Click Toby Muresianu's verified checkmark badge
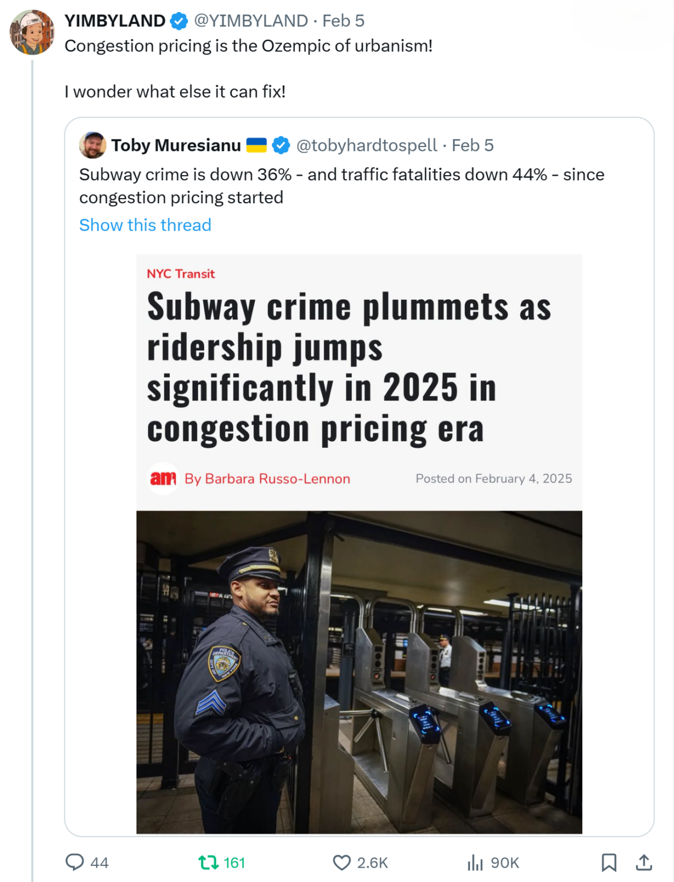This screenshot has width=674, height=882. point(280,146)
